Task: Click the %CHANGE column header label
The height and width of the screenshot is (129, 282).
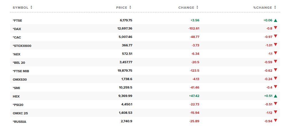Action: pyautogui.click(x=263, y=8)
